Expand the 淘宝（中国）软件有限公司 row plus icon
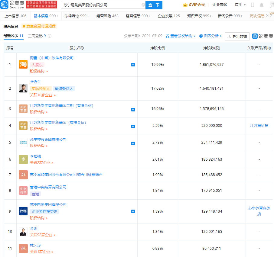The image size is (274, 257). (133, 65)
